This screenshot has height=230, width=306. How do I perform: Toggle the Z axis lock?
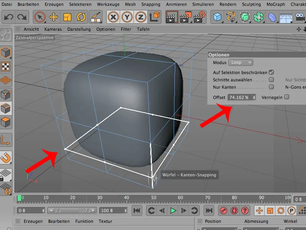click(141, 17)
